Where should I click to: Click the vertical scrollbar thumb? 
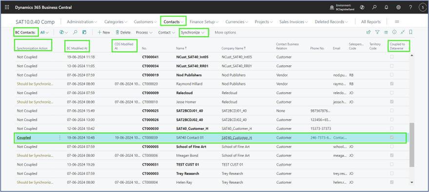click(412, 145)
